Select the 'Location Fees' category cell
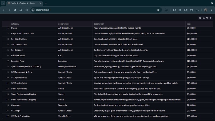 [x=33, y=61]
